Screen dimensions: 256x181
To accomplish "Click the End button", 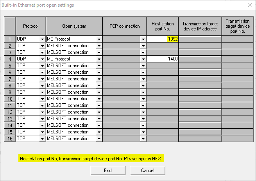I will pos(108,170).
